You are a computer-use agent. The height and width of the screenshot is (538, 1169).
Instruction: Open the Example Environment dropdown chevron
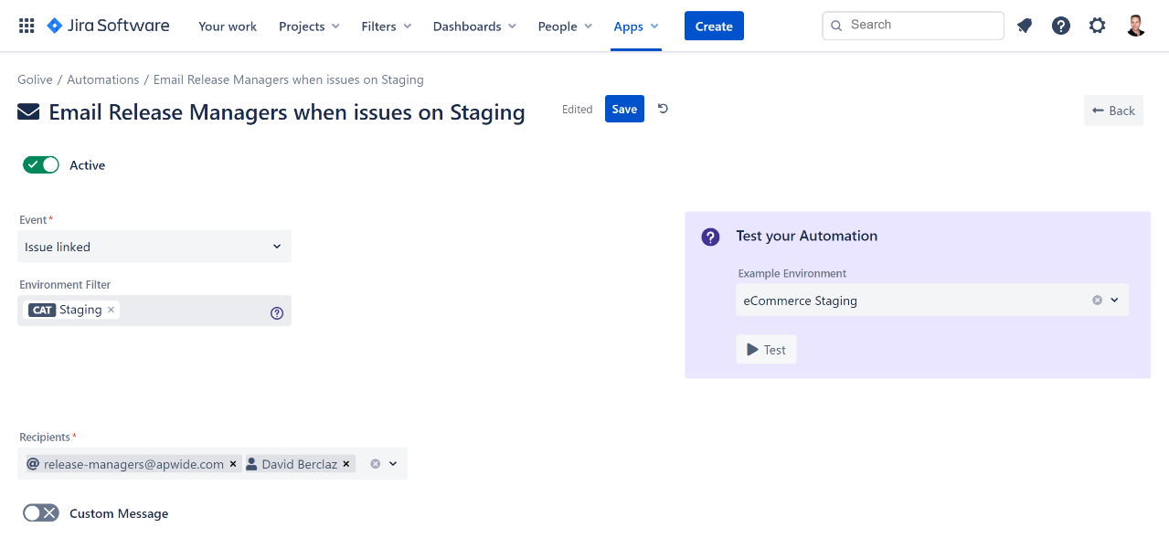tap(1114, 301)
